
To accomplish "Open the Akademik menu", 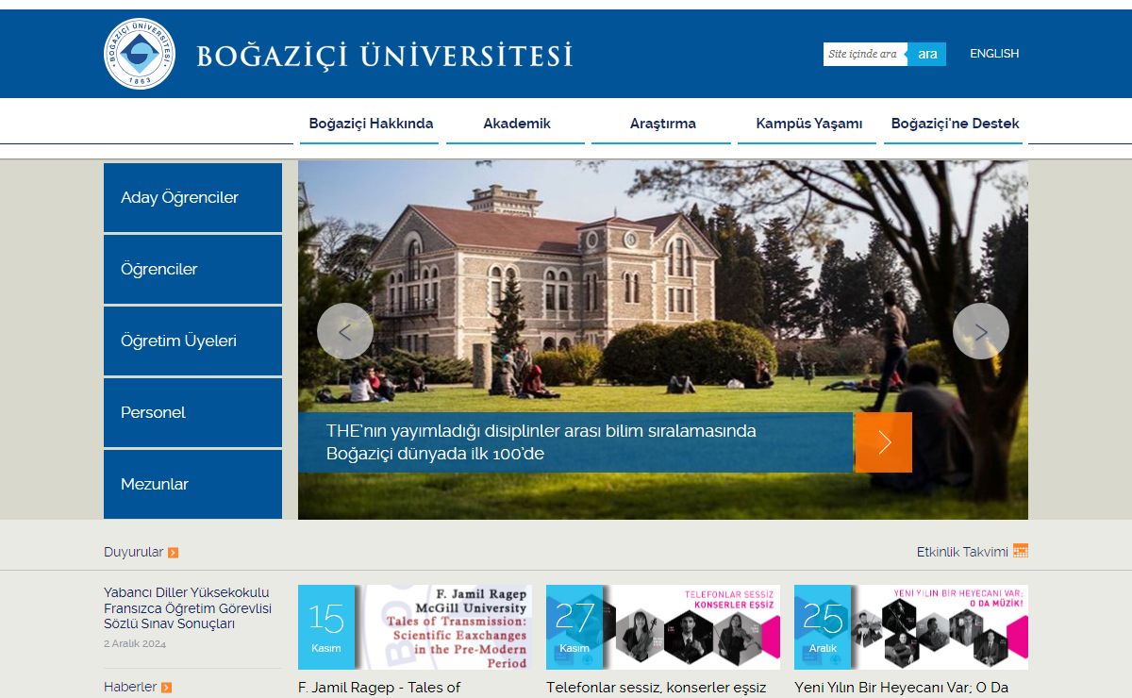I will point(517,124).
